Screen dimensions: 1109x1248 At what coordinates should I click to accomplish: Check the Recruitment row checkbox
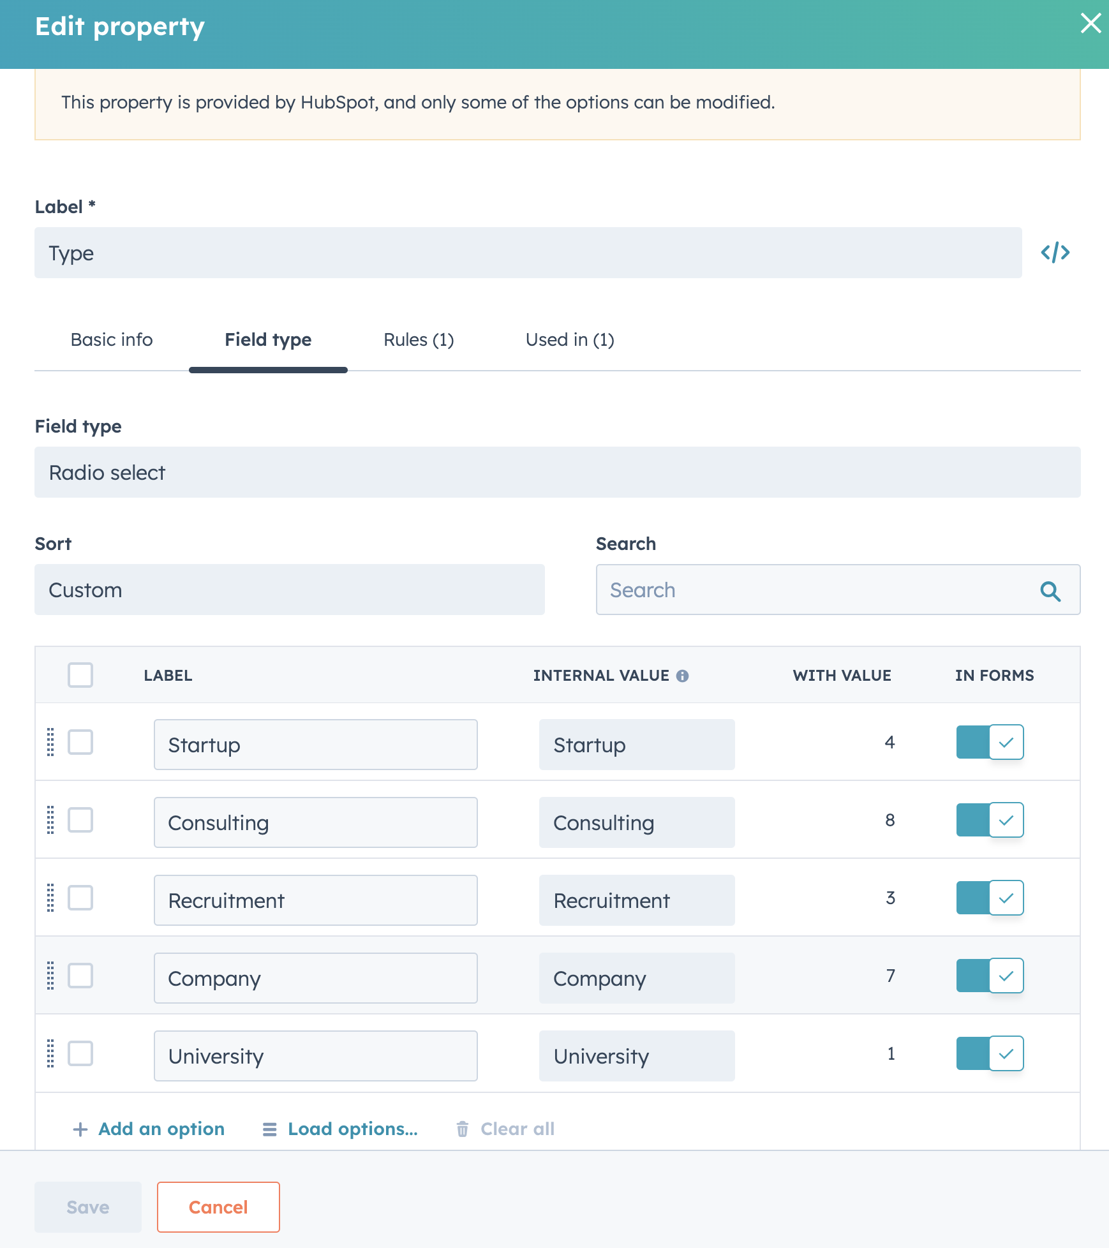pyautogui.click(x=80, y=898)
